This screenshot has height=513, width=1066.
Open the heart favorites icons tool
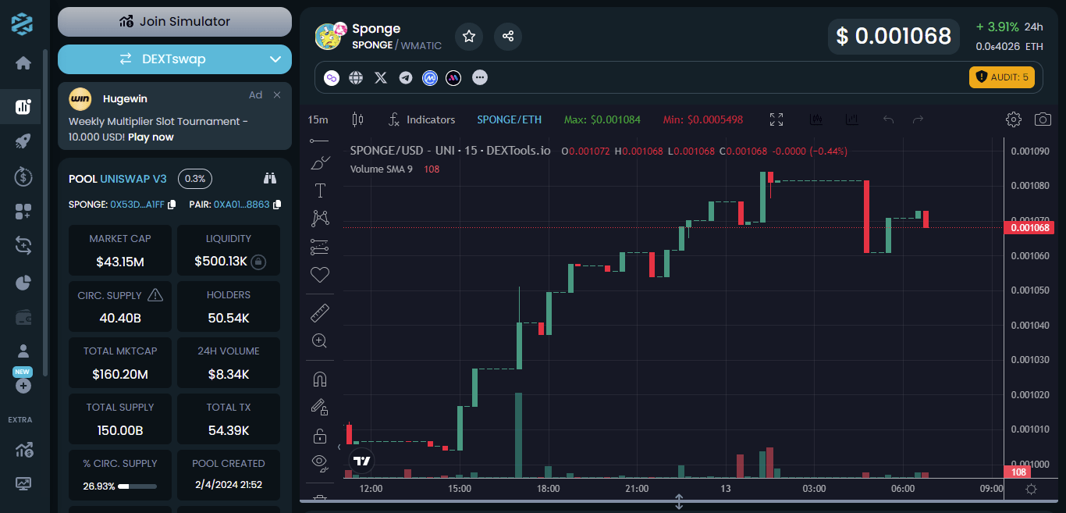(x=320, y=275)
